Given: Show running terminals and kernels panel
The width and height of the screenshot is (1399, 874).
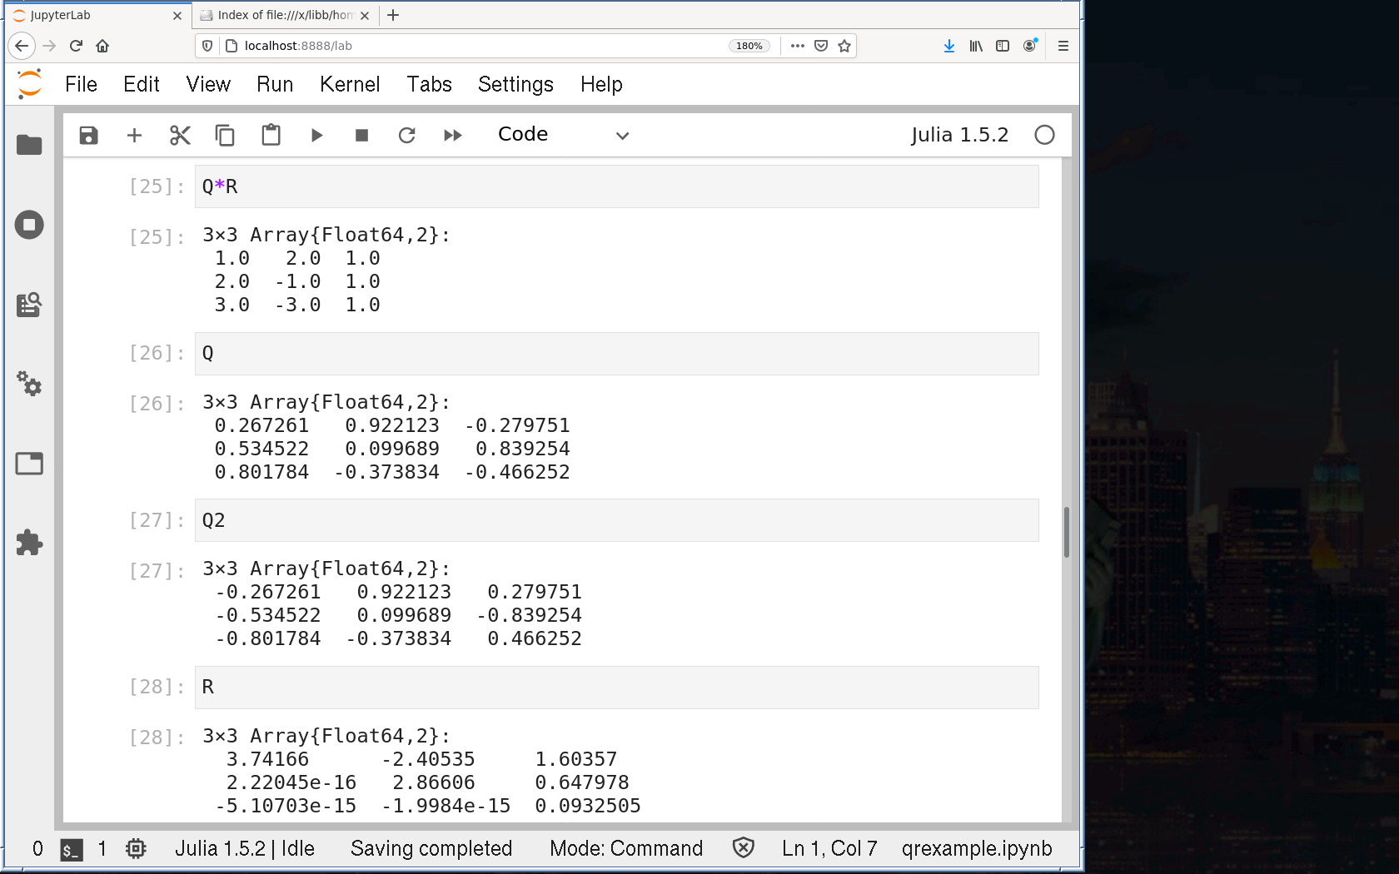Looking at the screenshot, I should coord(29,225).
